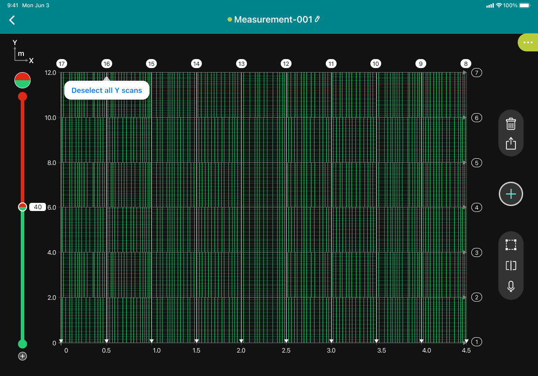Select Y scan marker 11

pyautogui.click(x=331, y=64)
